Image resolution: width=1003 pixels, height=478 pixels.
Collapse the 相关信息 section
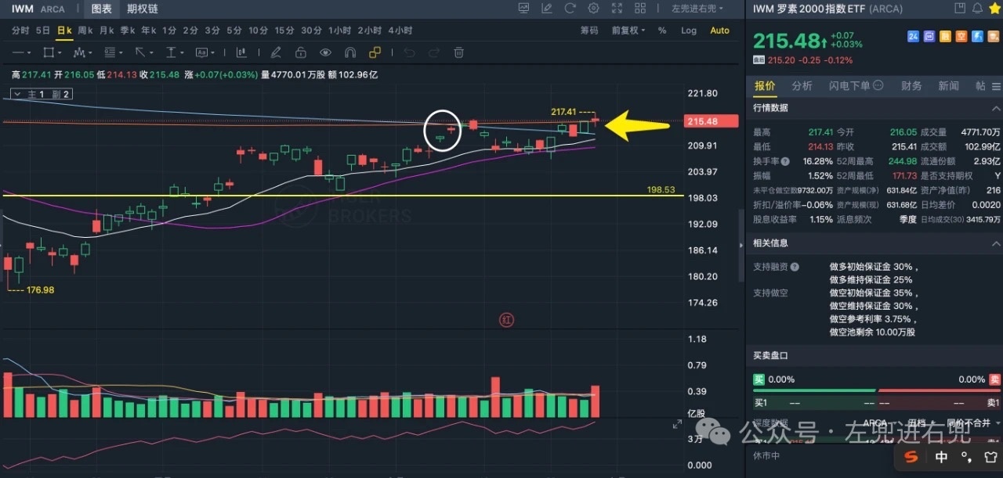pos(995,243)
